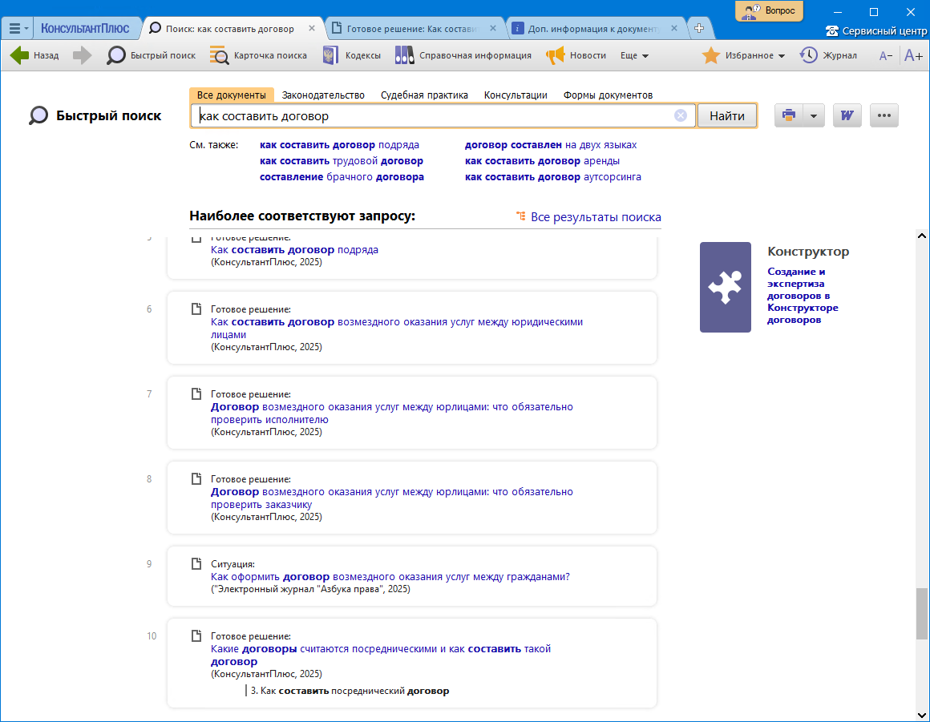930x722 pixels.
Task: Export to Word with W icon
Action: pos(847,115)
